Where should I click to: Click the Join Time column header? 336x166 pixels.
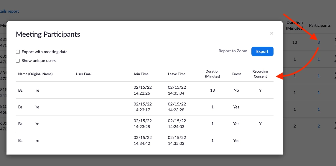[141, 74]
